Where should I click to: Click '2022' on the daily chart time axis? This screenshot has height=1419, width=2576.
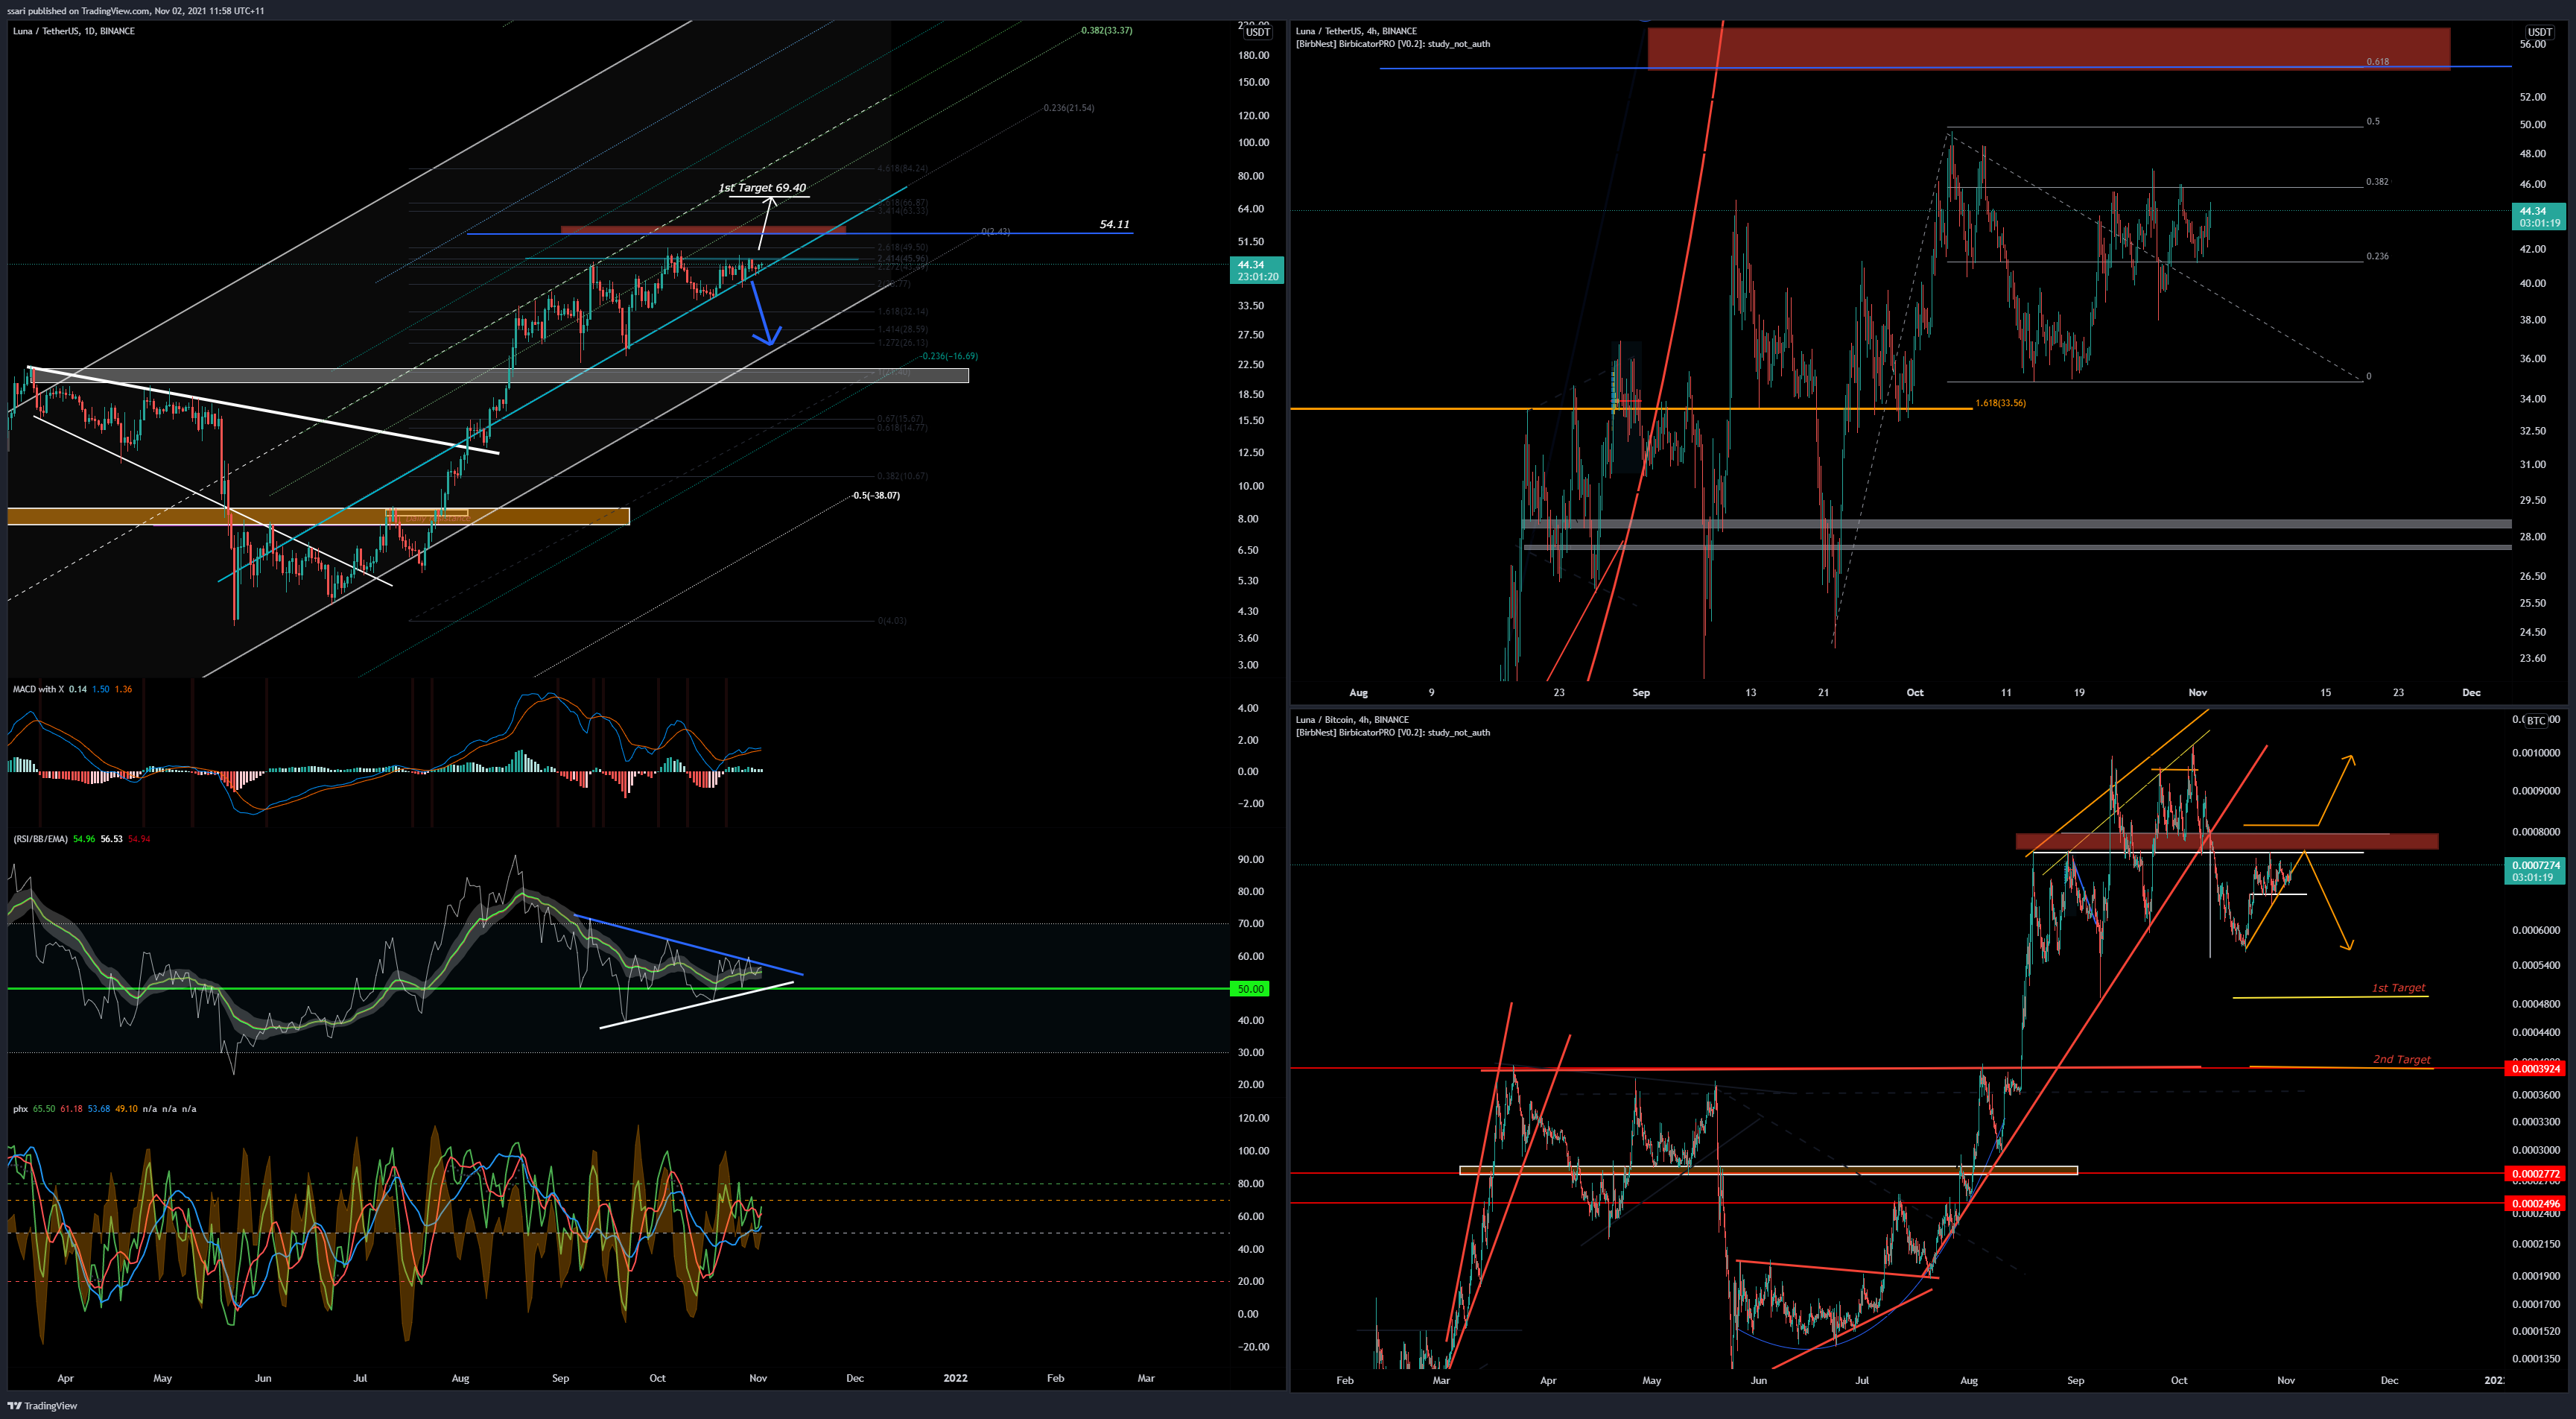pos(955,1378)
